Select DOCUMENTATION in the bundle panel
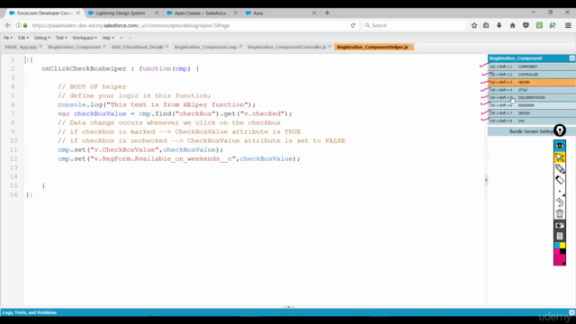576x324 pixels. click(532, 98)
